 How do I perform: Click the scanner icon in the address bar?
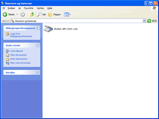tap(13, 21)
